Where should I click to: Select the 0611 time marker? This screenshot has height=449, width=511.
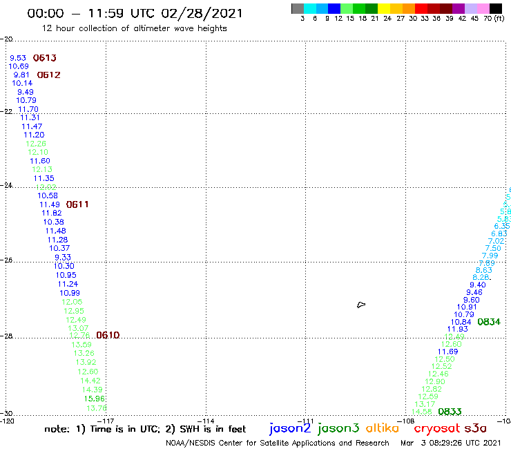(77, 204)
